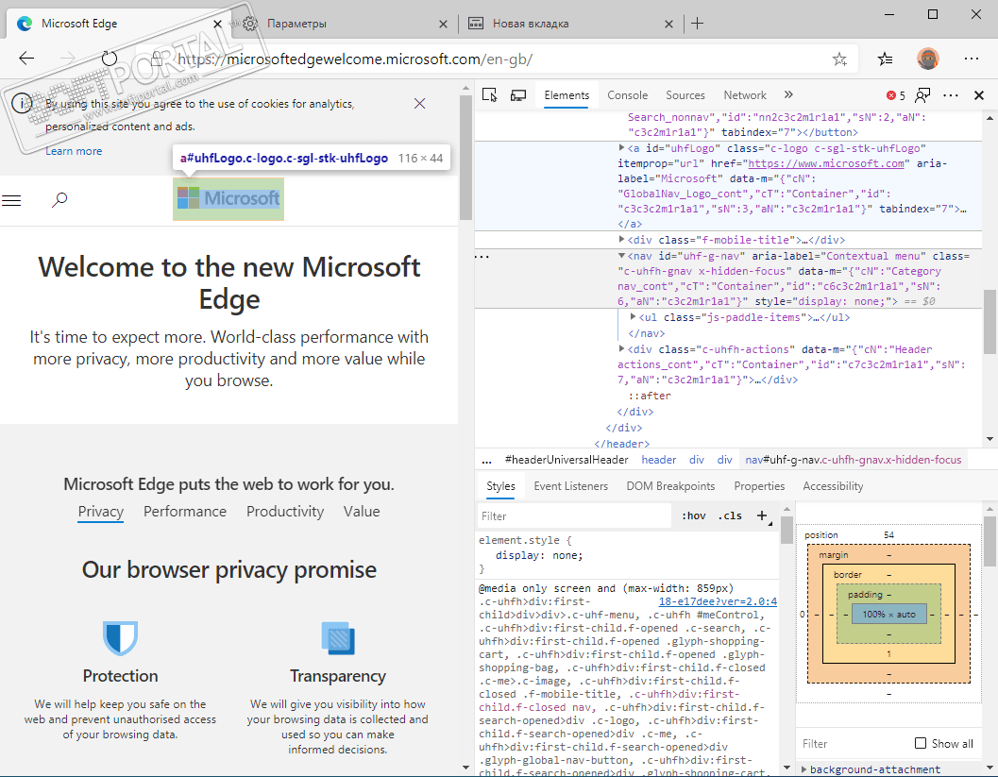This screenshot has height=777, width=998.
Task: Click the DOM row ellipsis actions
Action: [483, 257]
